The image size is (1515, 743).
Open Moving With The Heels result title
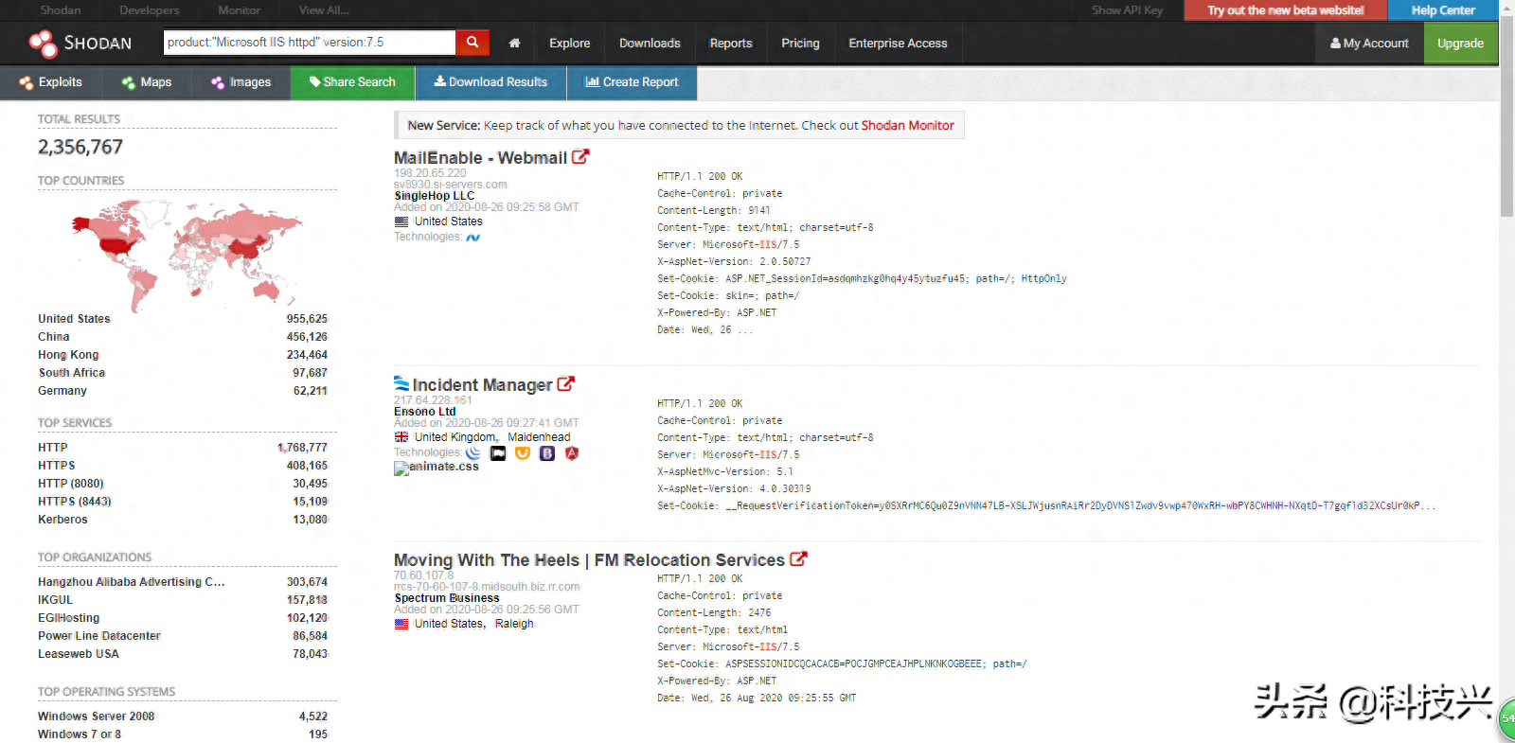[x=589, y=560]
